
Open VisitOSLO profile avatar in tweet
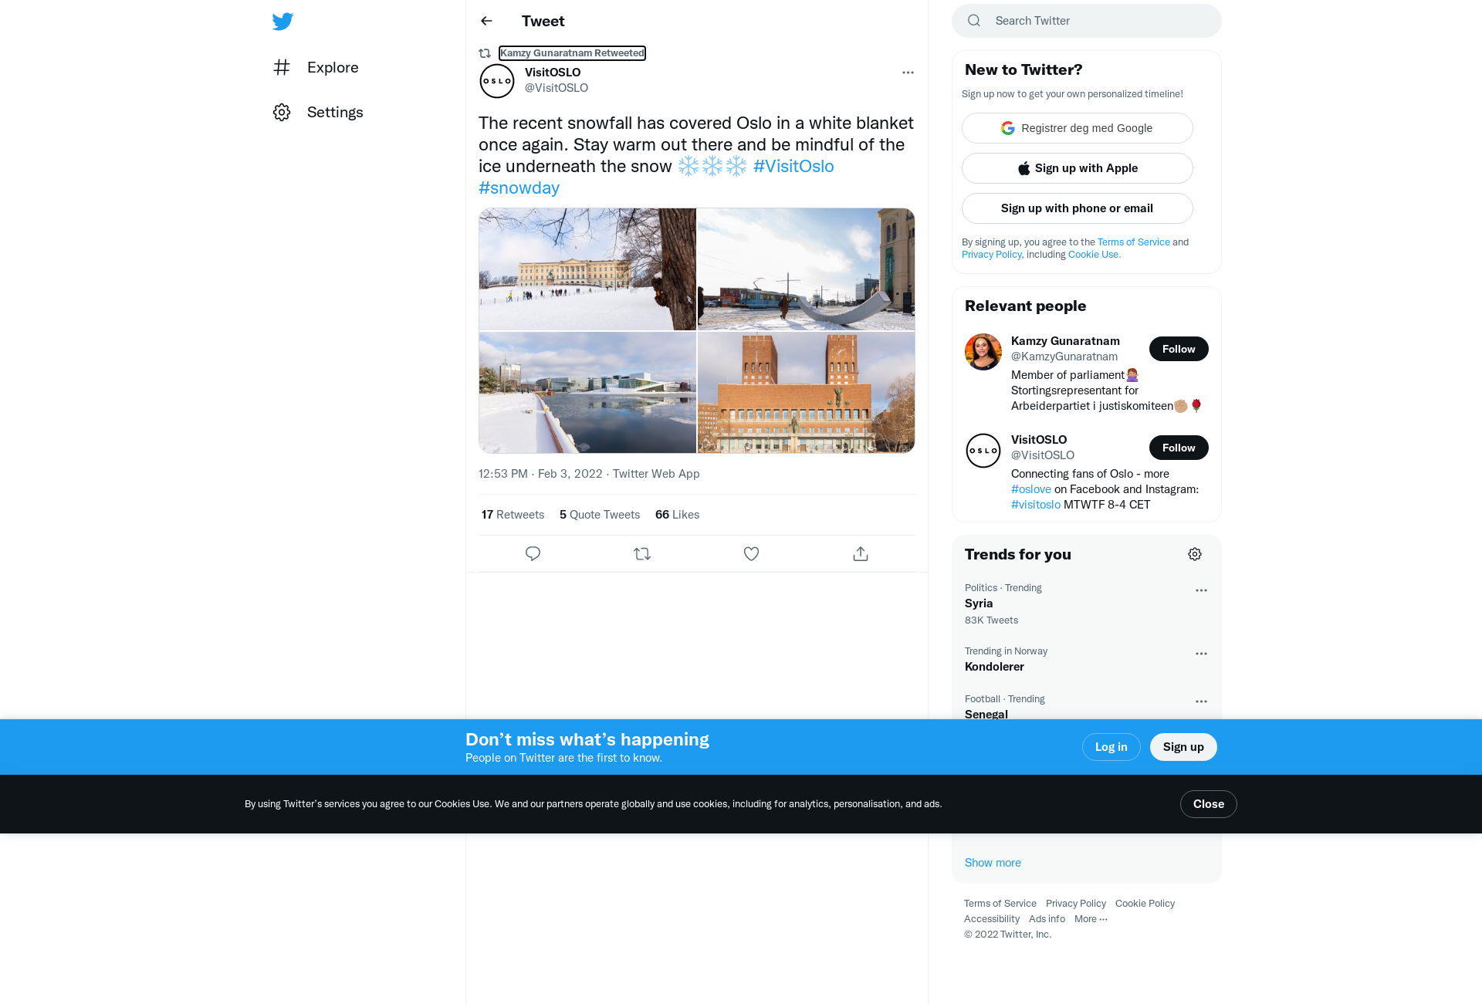point(497,81)
